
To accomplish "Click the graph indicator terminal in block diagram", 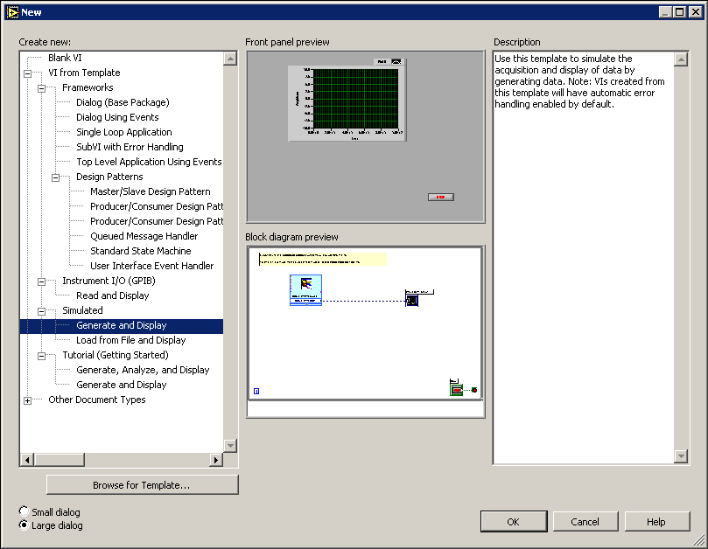I will [x=412, y=300].
